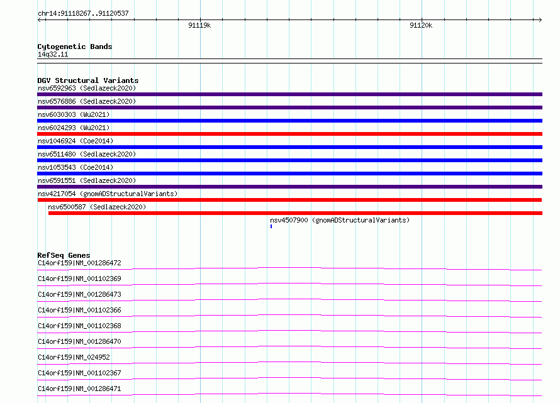Select the magenta line of NM_001286473 transcript

(x=289, y=300)
